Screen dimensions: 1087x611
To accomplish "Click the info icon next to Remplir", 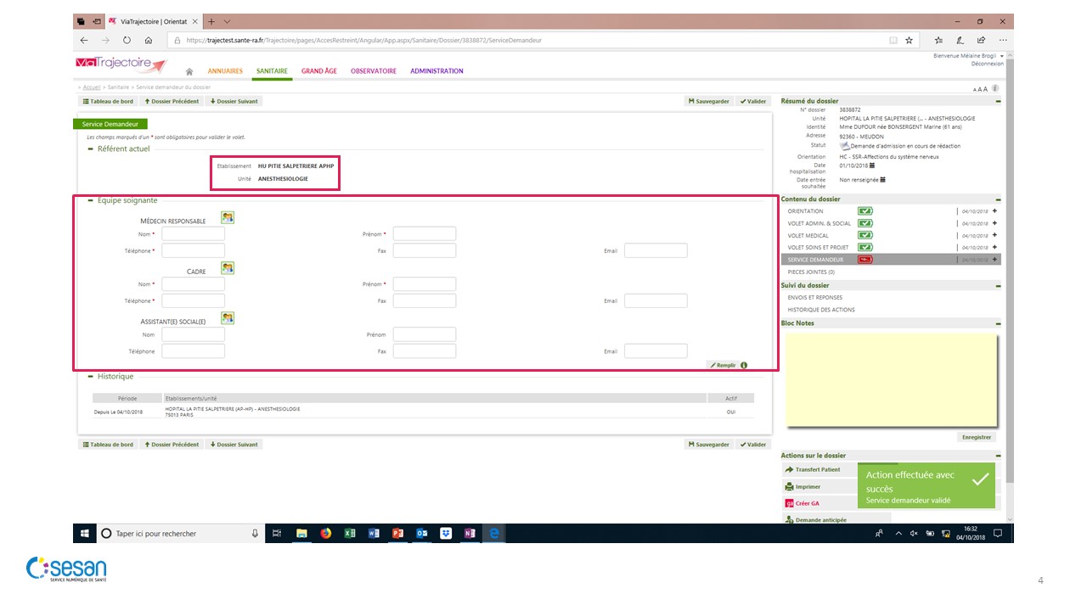I will (744, 366).
